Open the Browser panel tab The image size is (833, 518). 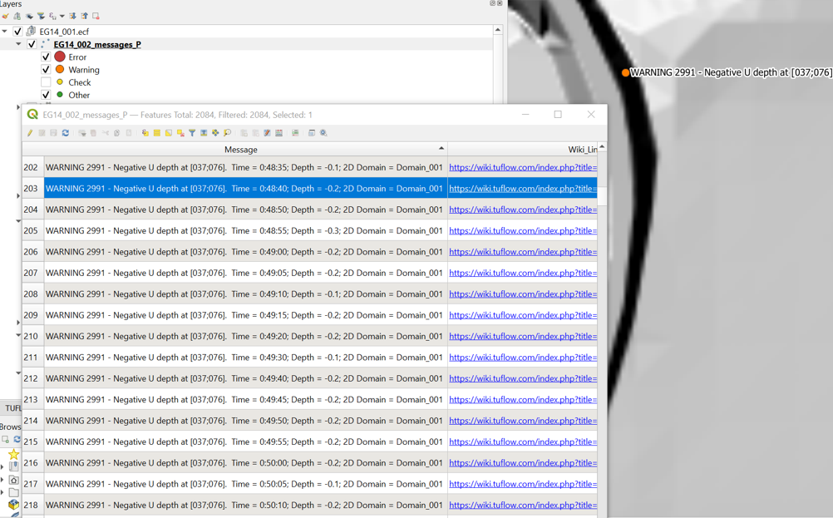[10, 427]
